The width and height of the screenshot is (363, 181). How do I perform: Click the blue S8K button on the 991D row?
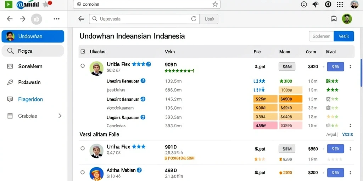pos(335,149)
